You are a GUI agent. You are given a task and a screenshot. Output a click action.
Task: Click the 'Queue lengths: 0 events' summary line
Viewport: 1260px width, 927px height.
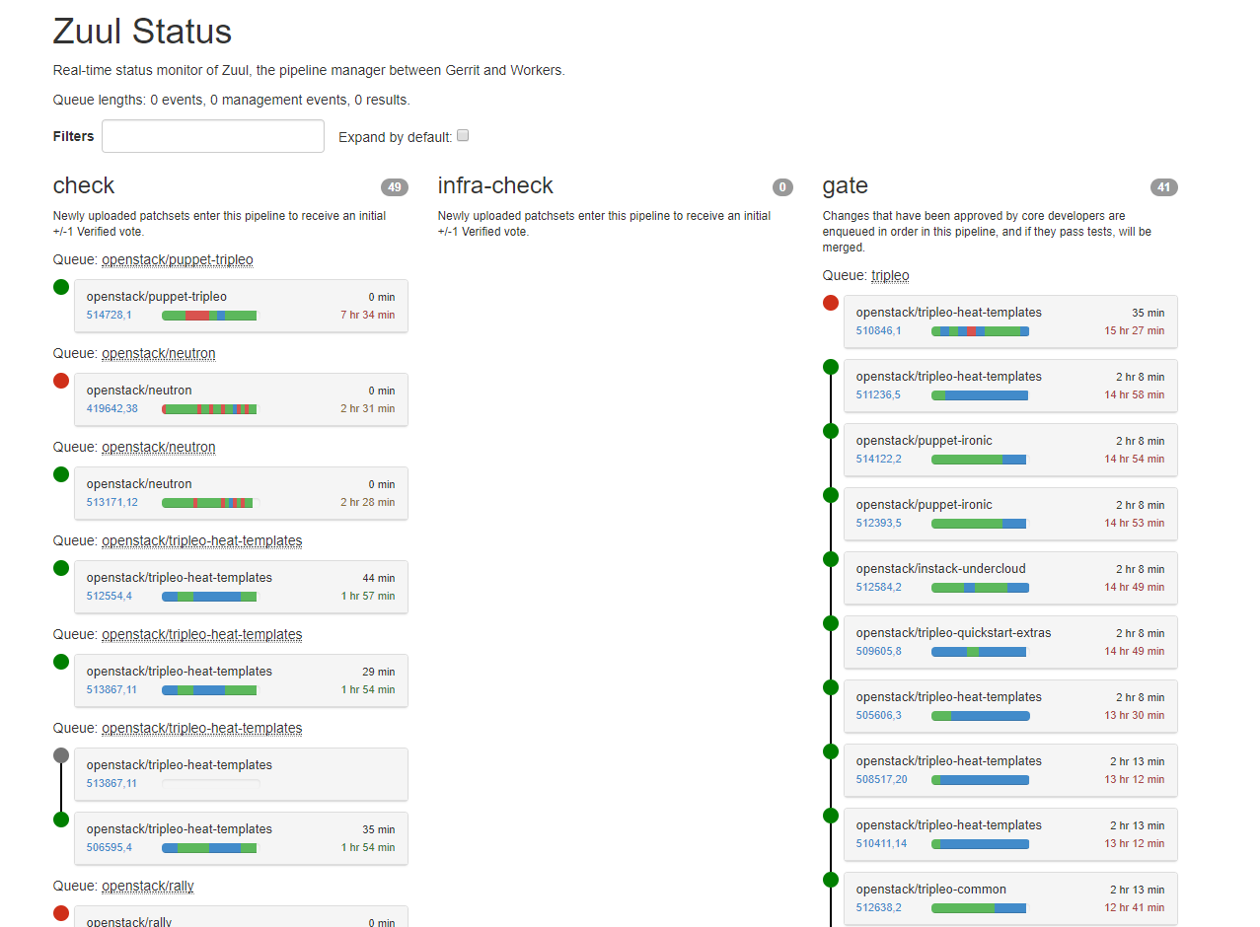coord(231,100)
